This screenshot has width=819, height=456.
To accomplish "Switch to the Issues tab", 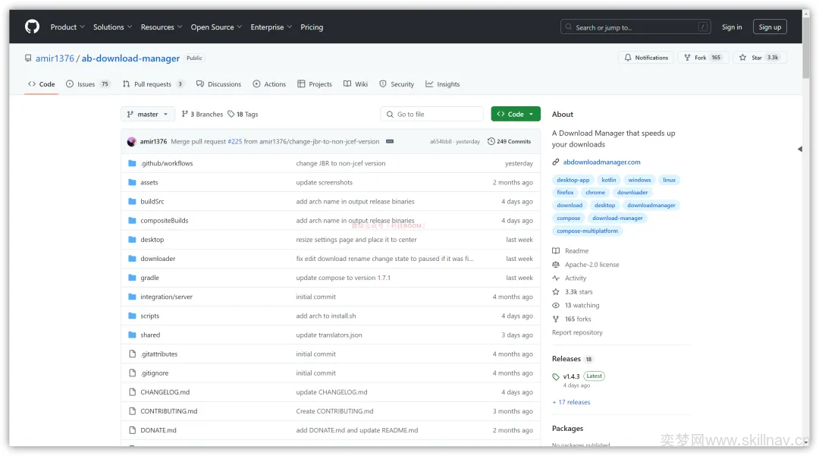I will pyautogui.click(x=88, y=84).
